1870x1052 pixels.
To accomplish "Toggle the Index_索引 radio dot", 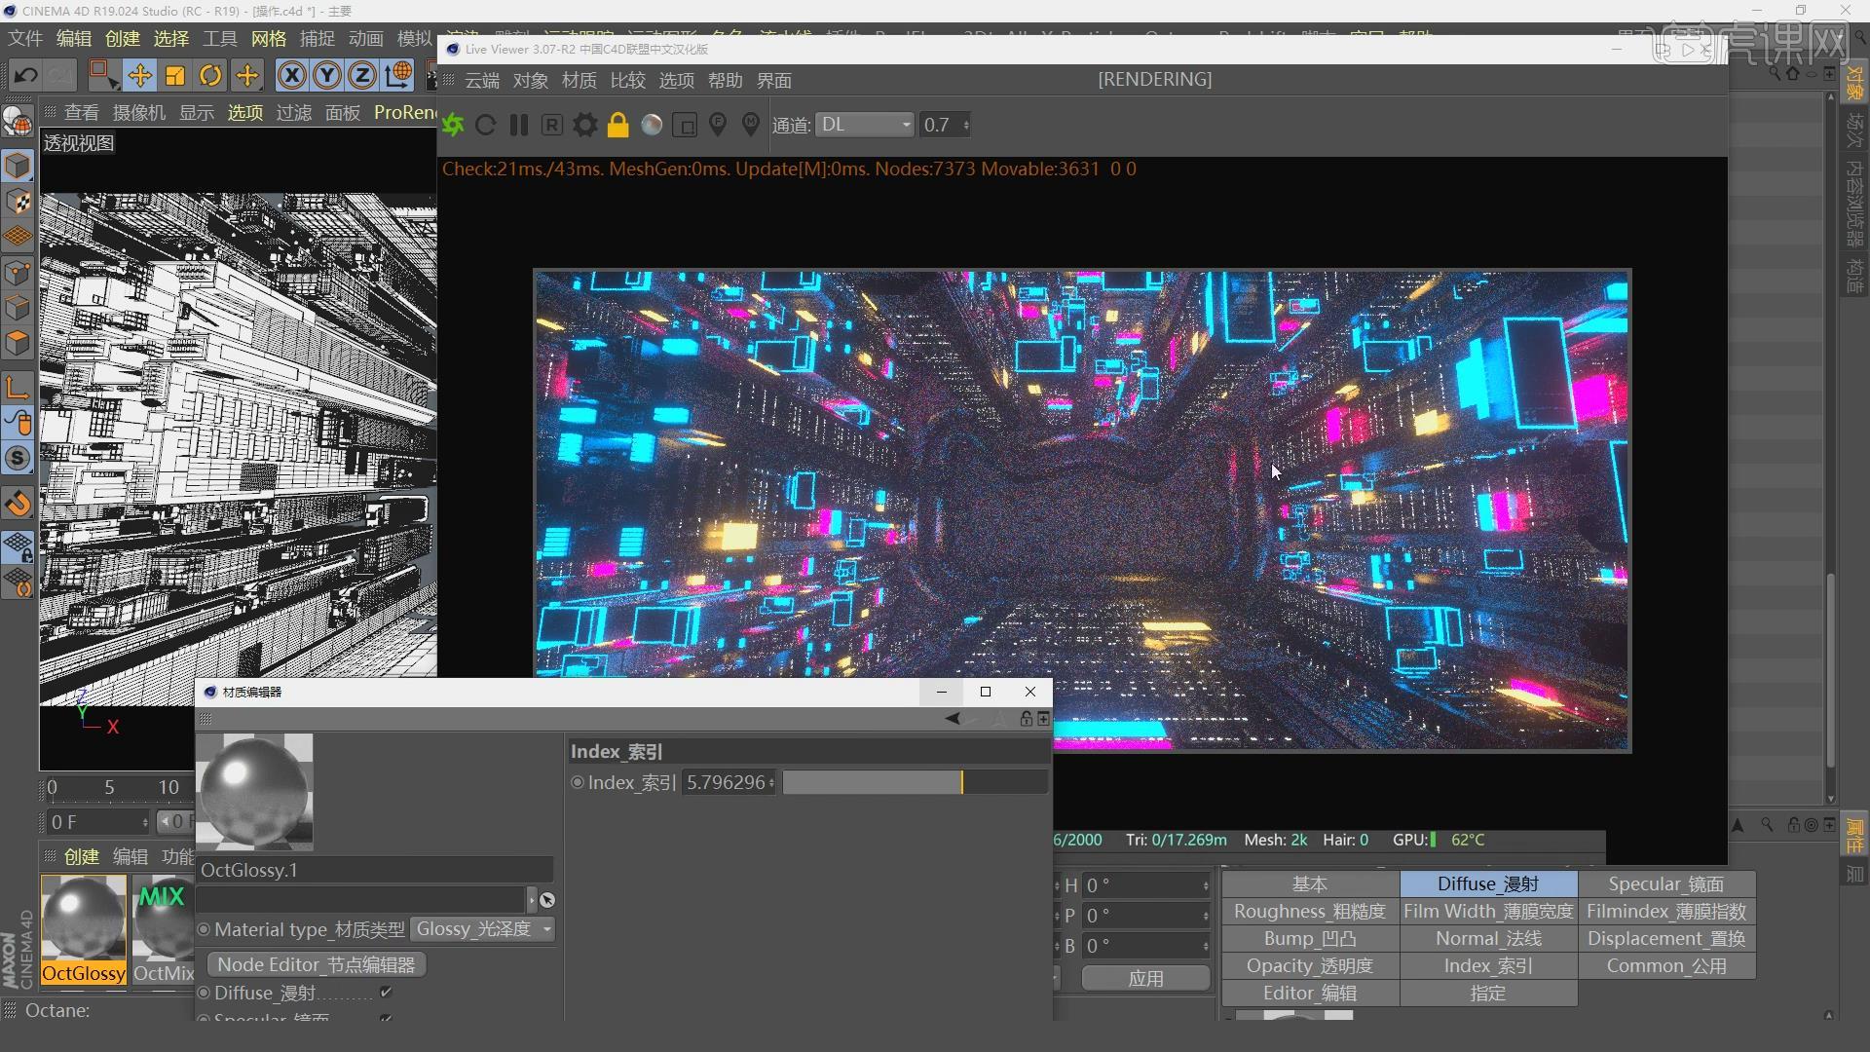I will click(578, 782).
